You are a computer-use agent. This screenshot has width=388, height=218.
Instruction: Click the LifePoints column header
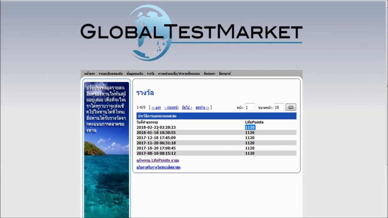tap(254, 122)
